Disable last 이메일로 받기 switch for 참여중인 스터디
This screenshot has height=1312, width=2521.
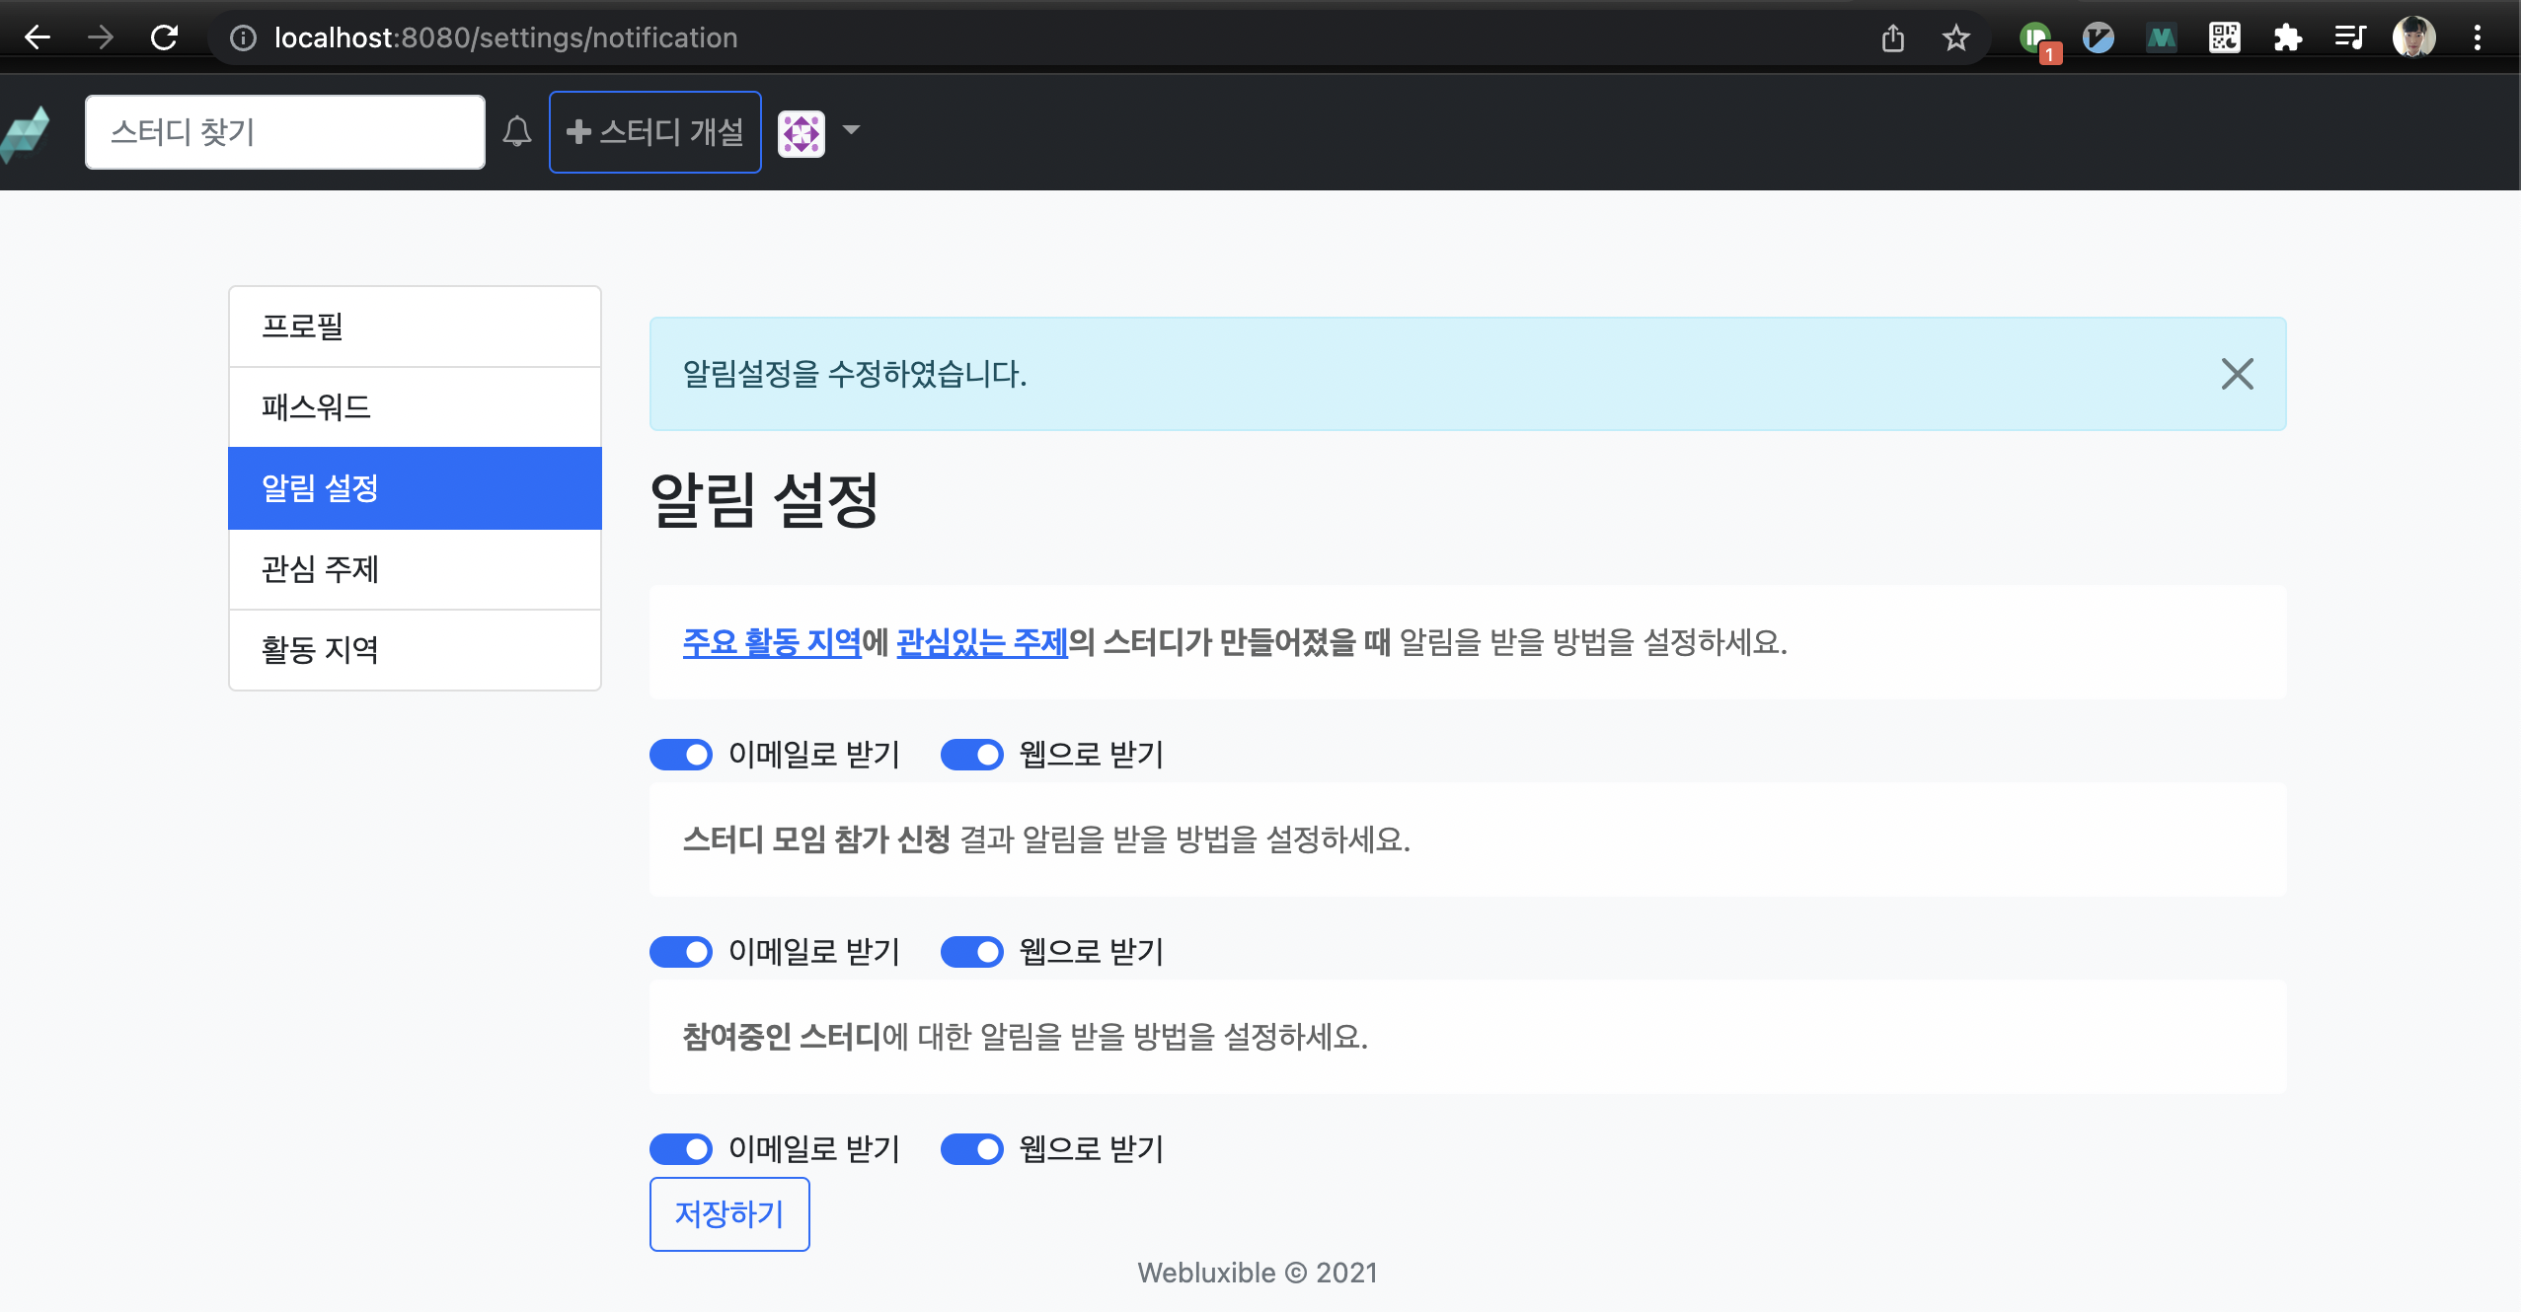pyautogui.click(x=681, y=1149)
